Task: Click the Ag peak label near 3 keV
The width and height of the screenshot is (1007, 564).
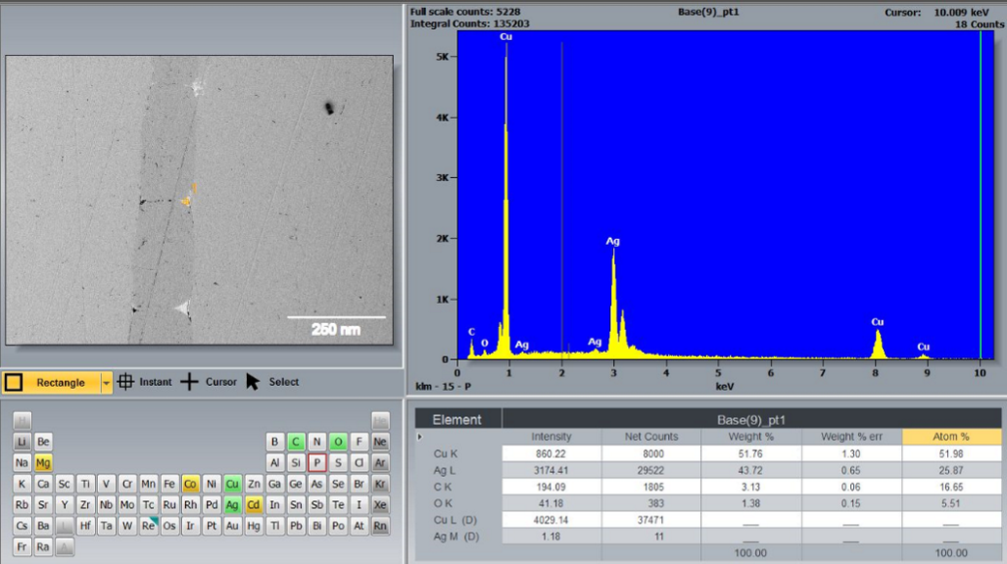Action: point(613,241)
